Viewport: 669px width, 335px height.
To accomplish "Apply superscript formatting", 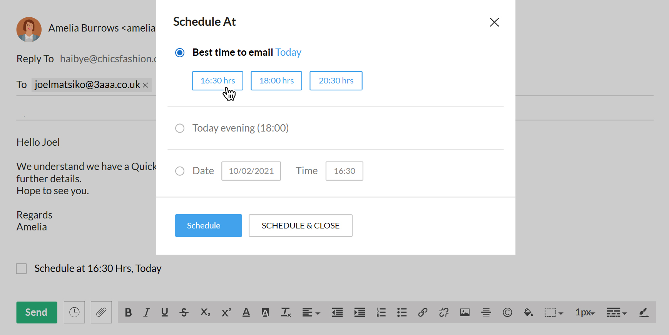I will pyautogui.click(x=226, y=312).
